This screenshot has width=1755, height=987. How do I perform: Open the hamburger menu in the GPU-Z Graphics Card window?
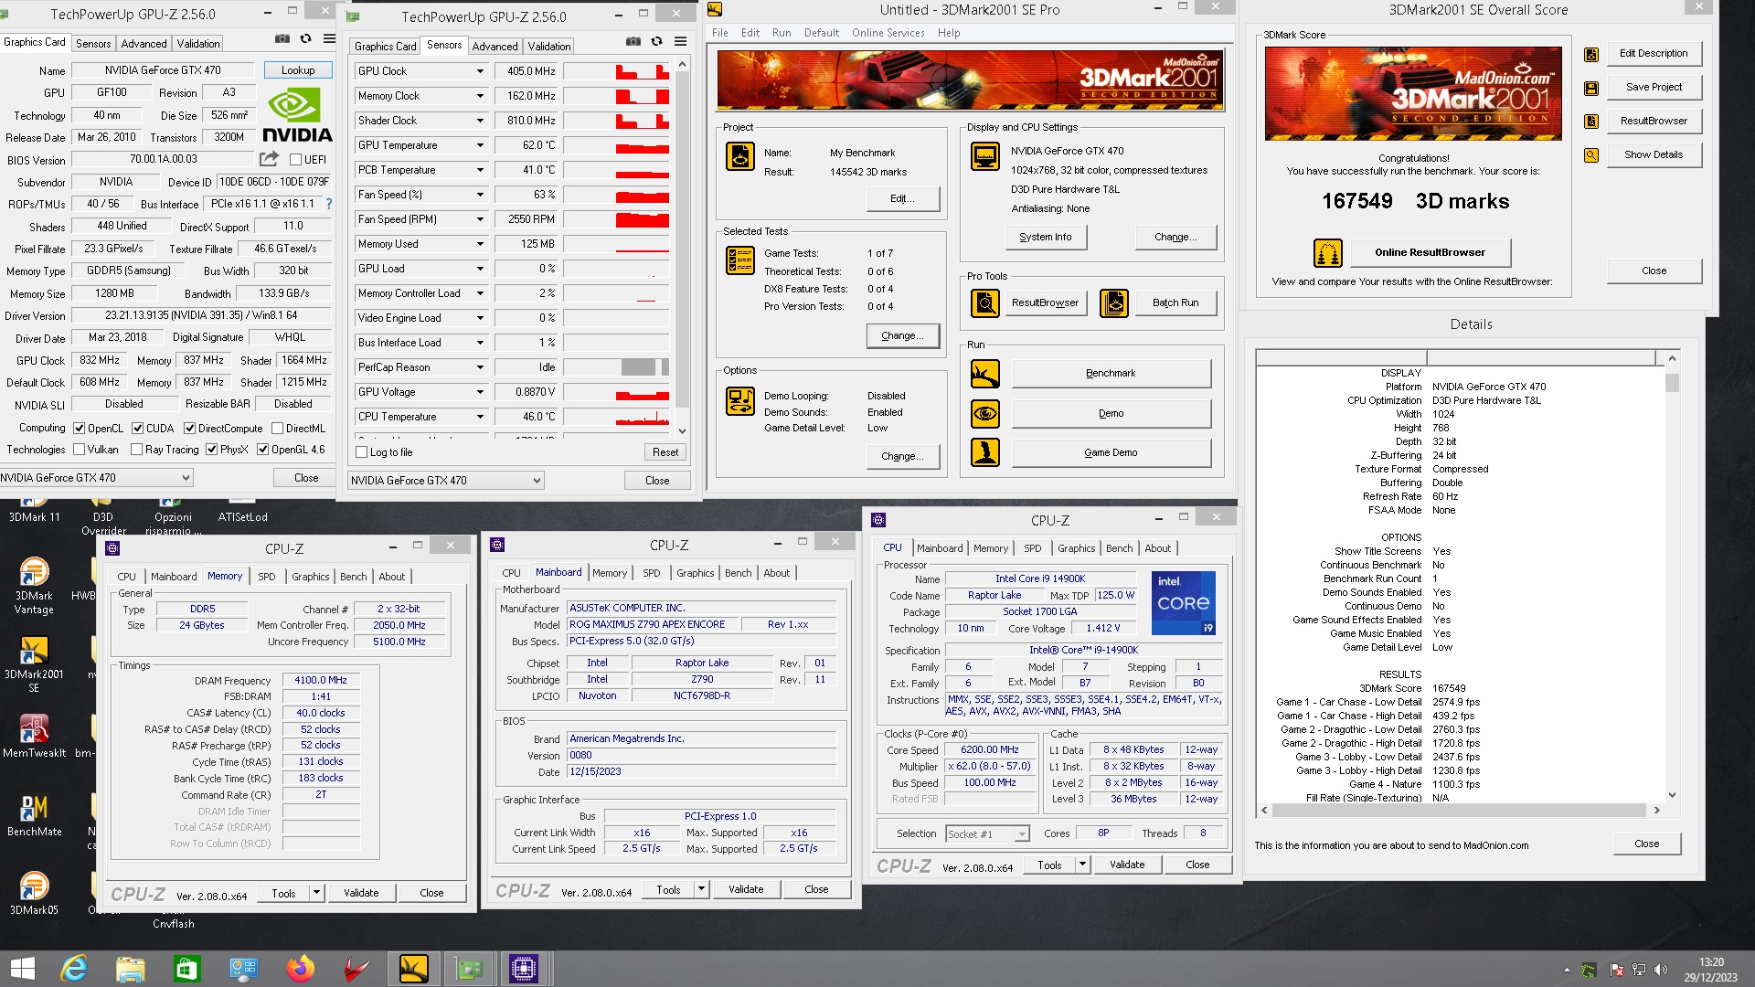[x=329, y=39]
